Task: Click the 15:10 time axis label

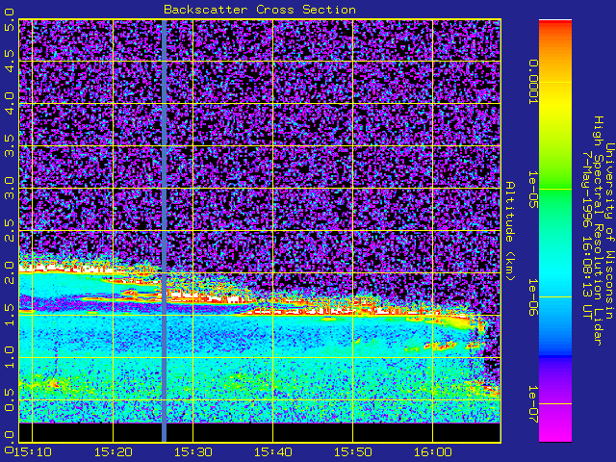Action: [x=33, y=451]
